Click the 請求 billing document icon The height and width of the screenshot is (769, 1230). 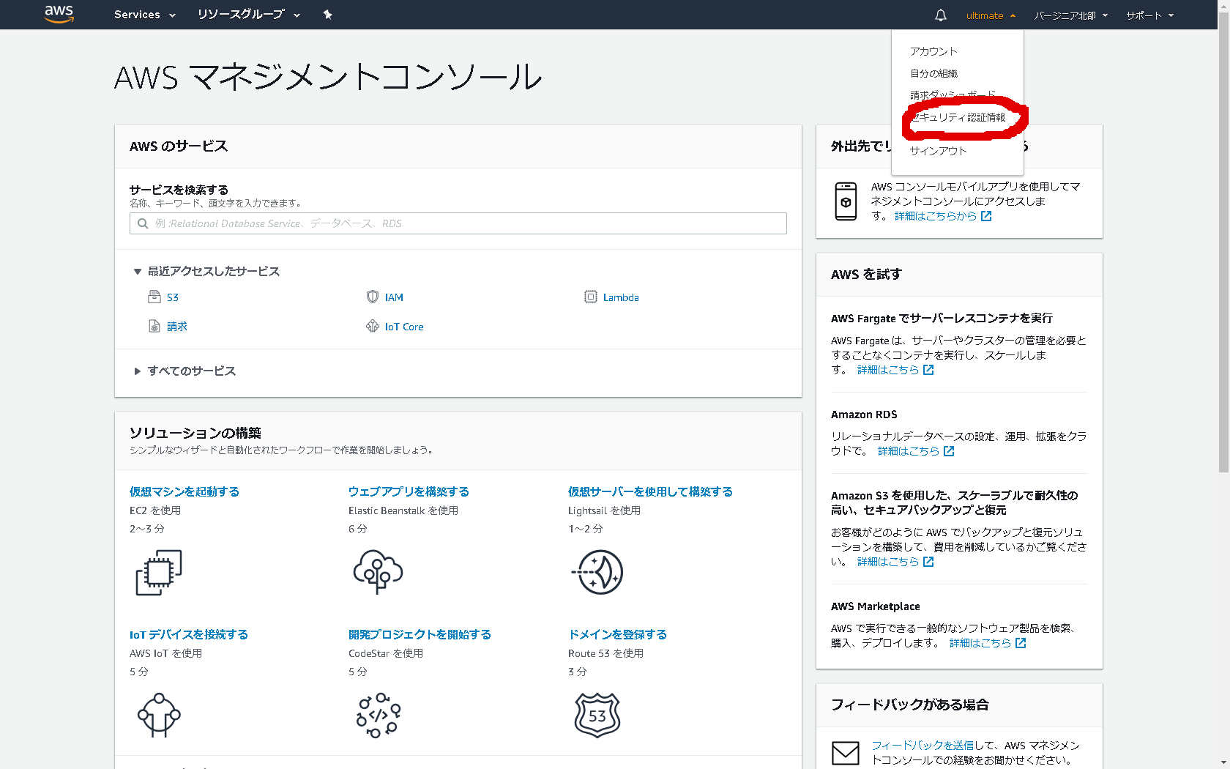(x=154, y=326)
